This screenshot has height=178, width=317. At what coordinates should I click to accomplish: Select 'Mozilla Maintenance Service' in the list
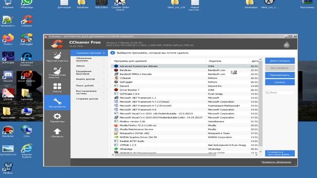point(185,129)
